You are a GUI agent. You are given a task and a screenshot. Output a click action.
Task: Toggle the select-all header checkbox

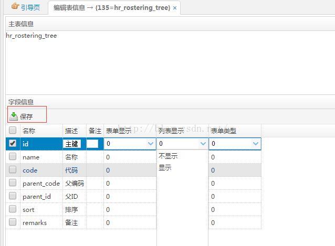click(13, 130)
